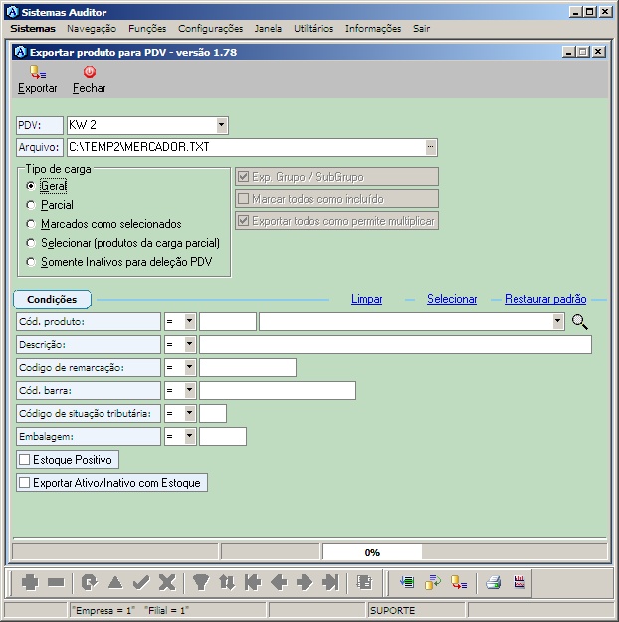Open the Configurações menu
The height and width of the screenshot is (622, 619).
(210, 29)
